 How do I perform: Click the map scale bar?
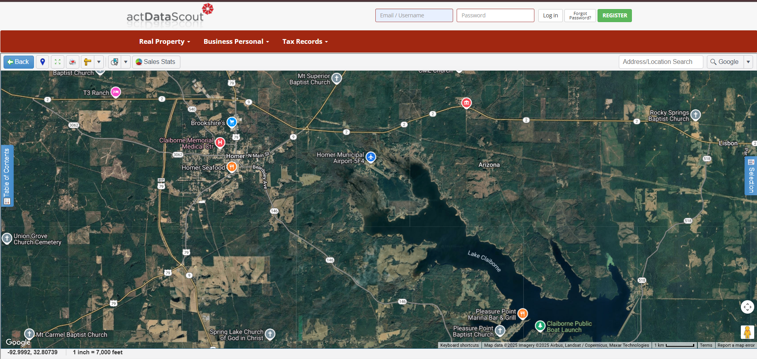pos(674,345)
